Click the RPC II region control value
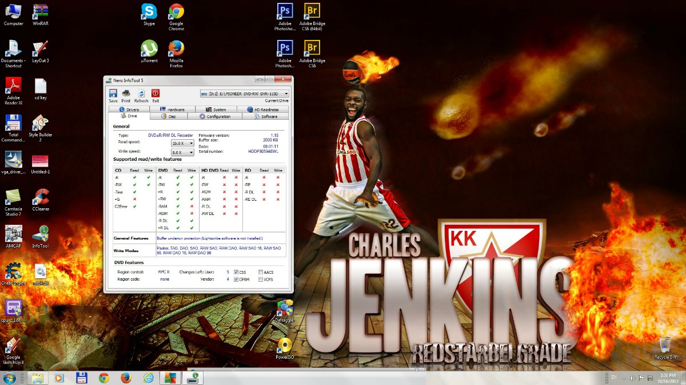 [164, 272]
